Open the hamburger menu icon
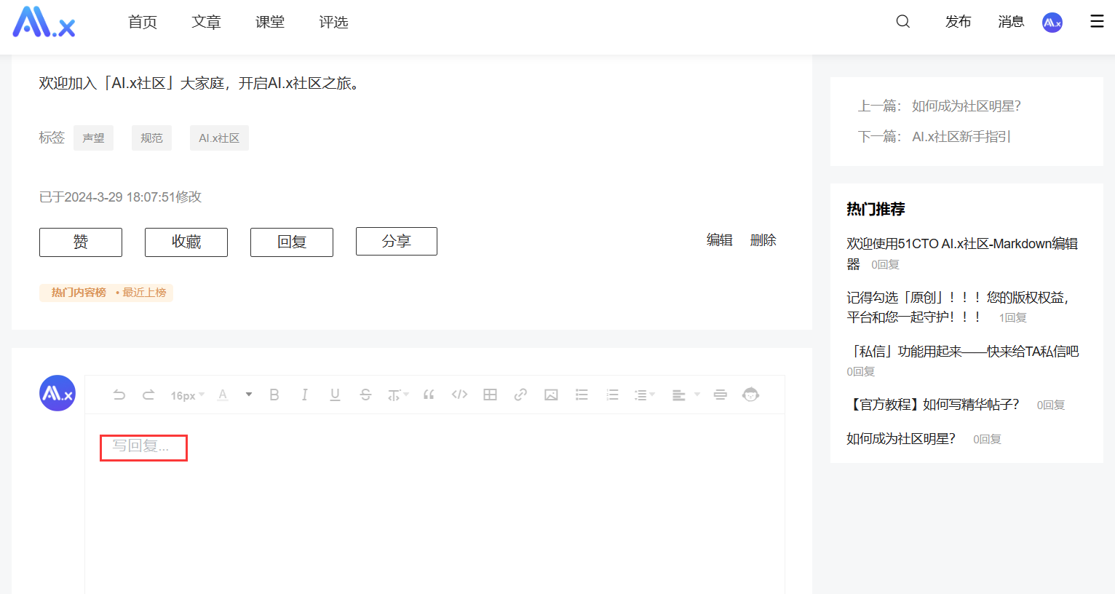The width and height of the screenshot is (1115, 594). coord(1097,21)
